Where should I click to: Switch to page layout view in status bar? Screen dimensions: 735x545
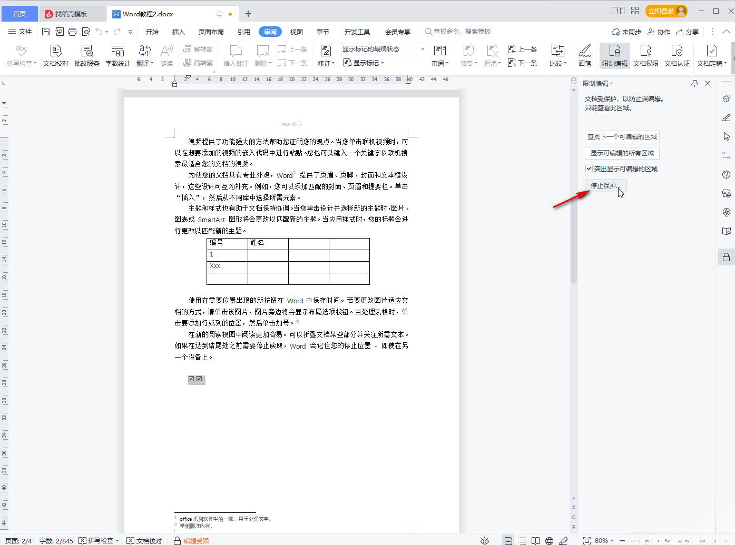(x=508, y=540)
